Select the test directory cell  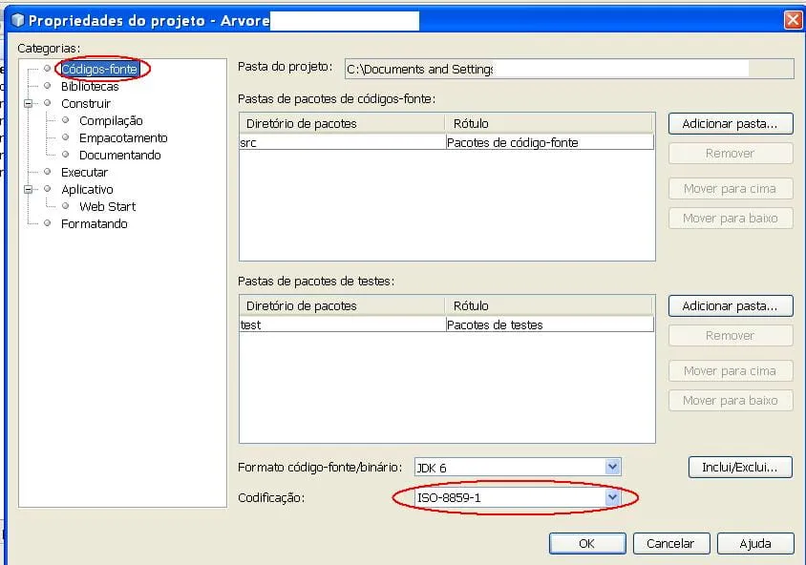342,324
